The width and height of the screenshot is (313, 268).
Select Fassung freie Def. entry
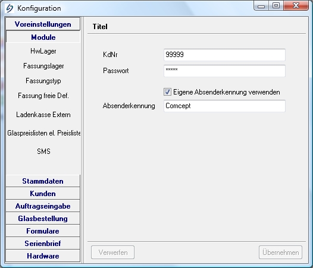coord(43,96)
